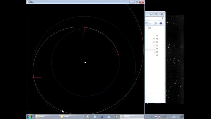Viewport: 211px width, 119px height.
Task: Maximize the Explorer window behind Orbits
Action: pyautogui.click(x=156, y=14)
